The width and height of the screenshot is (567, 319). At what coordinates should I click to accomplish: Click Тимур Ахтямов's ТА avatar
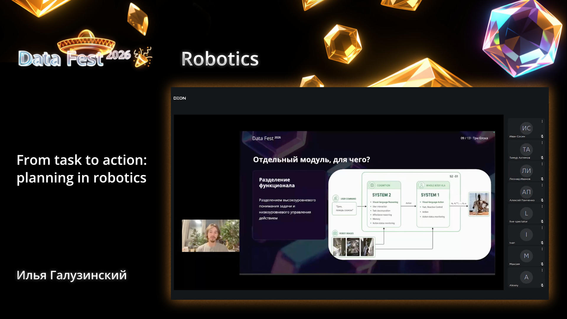(x=526, y=149)
